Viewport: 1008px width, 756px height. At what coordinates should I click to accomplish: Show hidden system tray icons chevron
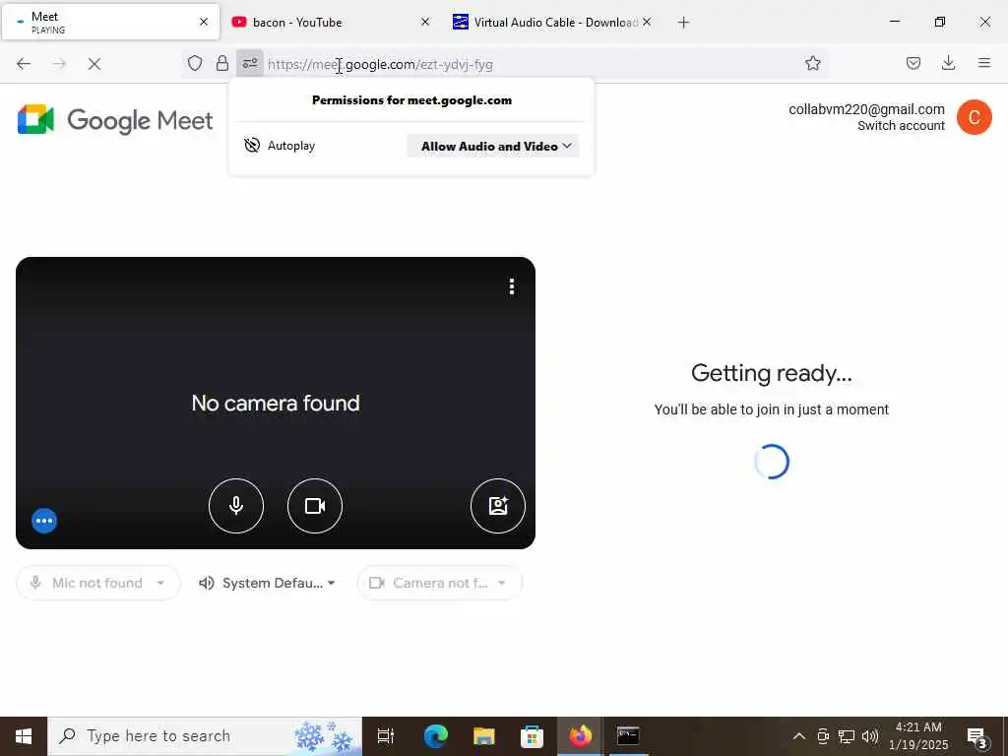click(x=799, y=736)
